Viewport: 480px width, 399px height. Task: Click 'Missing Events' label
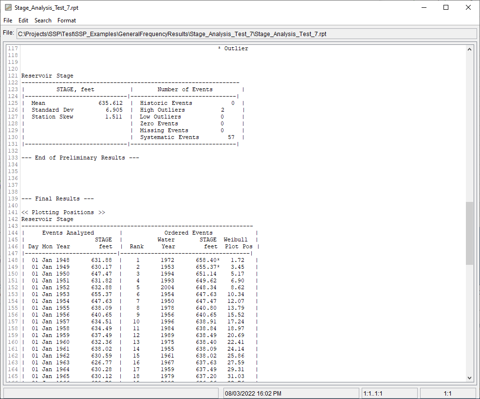pos(164,130)
